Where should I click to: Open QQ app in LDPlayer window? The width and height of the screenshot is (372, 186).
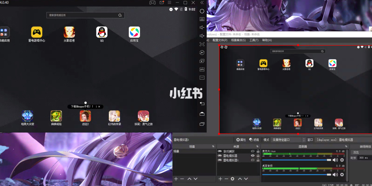pos(102,34)
